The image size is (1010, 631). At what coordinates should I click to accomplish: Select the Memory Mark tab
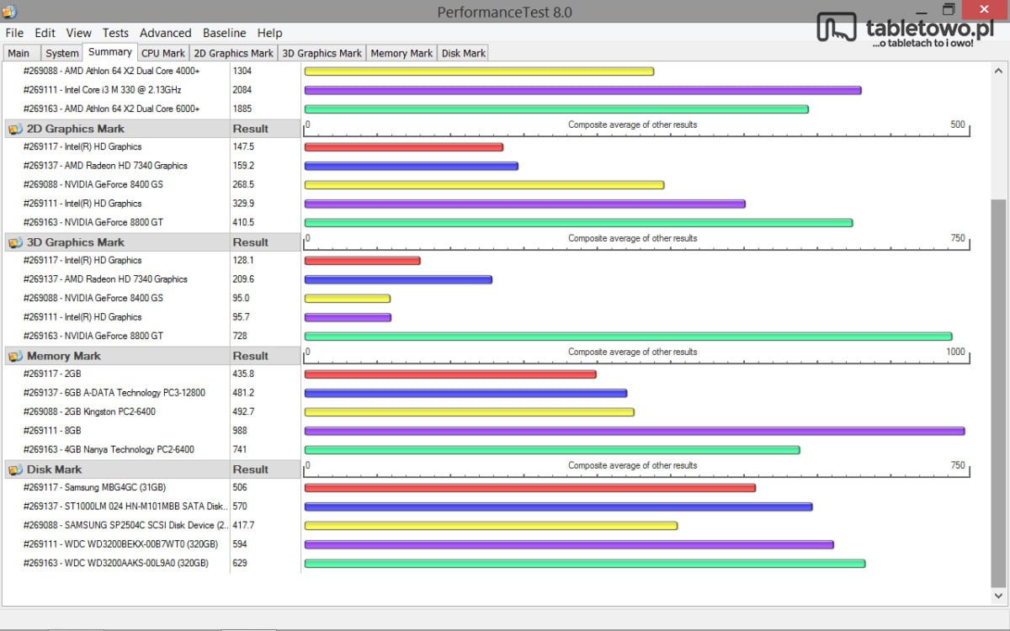(401, 53)
